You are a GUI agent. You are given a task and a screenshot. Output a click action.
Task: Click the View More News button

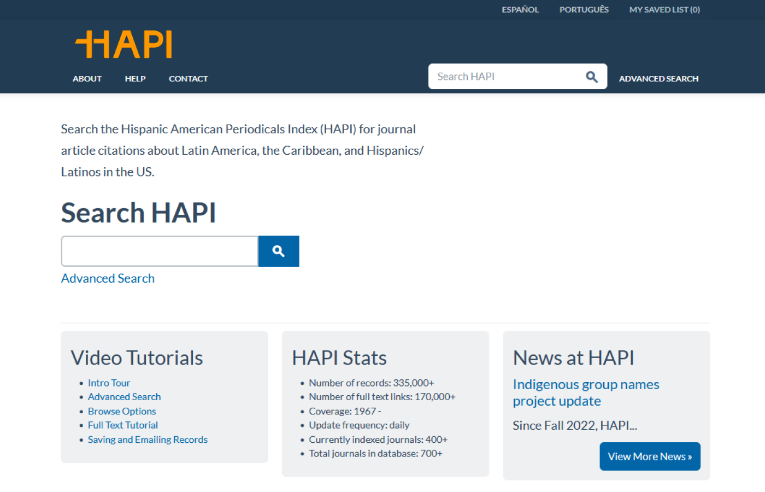pos(650,456)
